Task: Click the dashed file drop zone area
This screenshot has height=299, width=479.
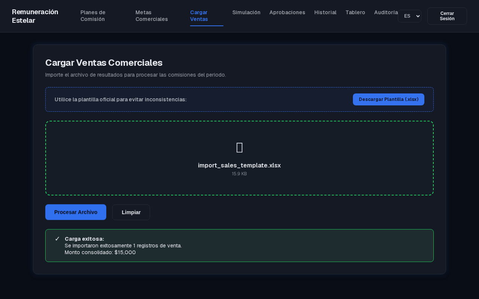Action: tap(239, 158)
